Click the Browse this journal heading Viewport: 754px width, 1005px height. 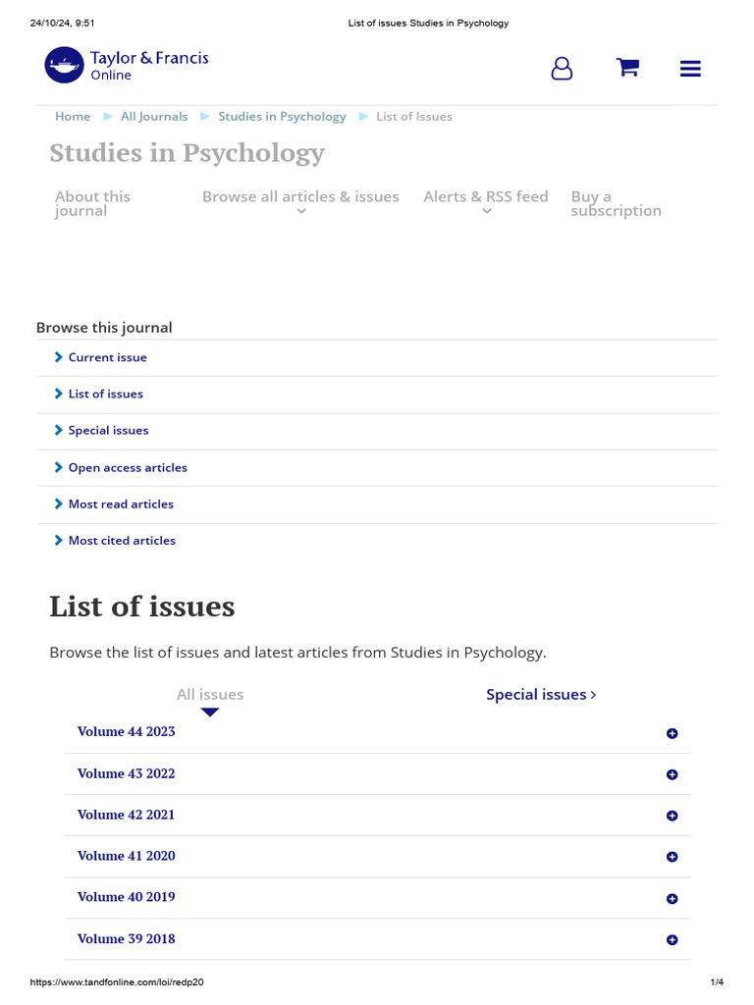pos(104,328)
